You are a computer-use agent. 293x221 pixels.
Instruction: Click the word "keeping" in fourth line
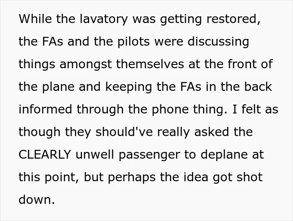[x=129, y=87]
